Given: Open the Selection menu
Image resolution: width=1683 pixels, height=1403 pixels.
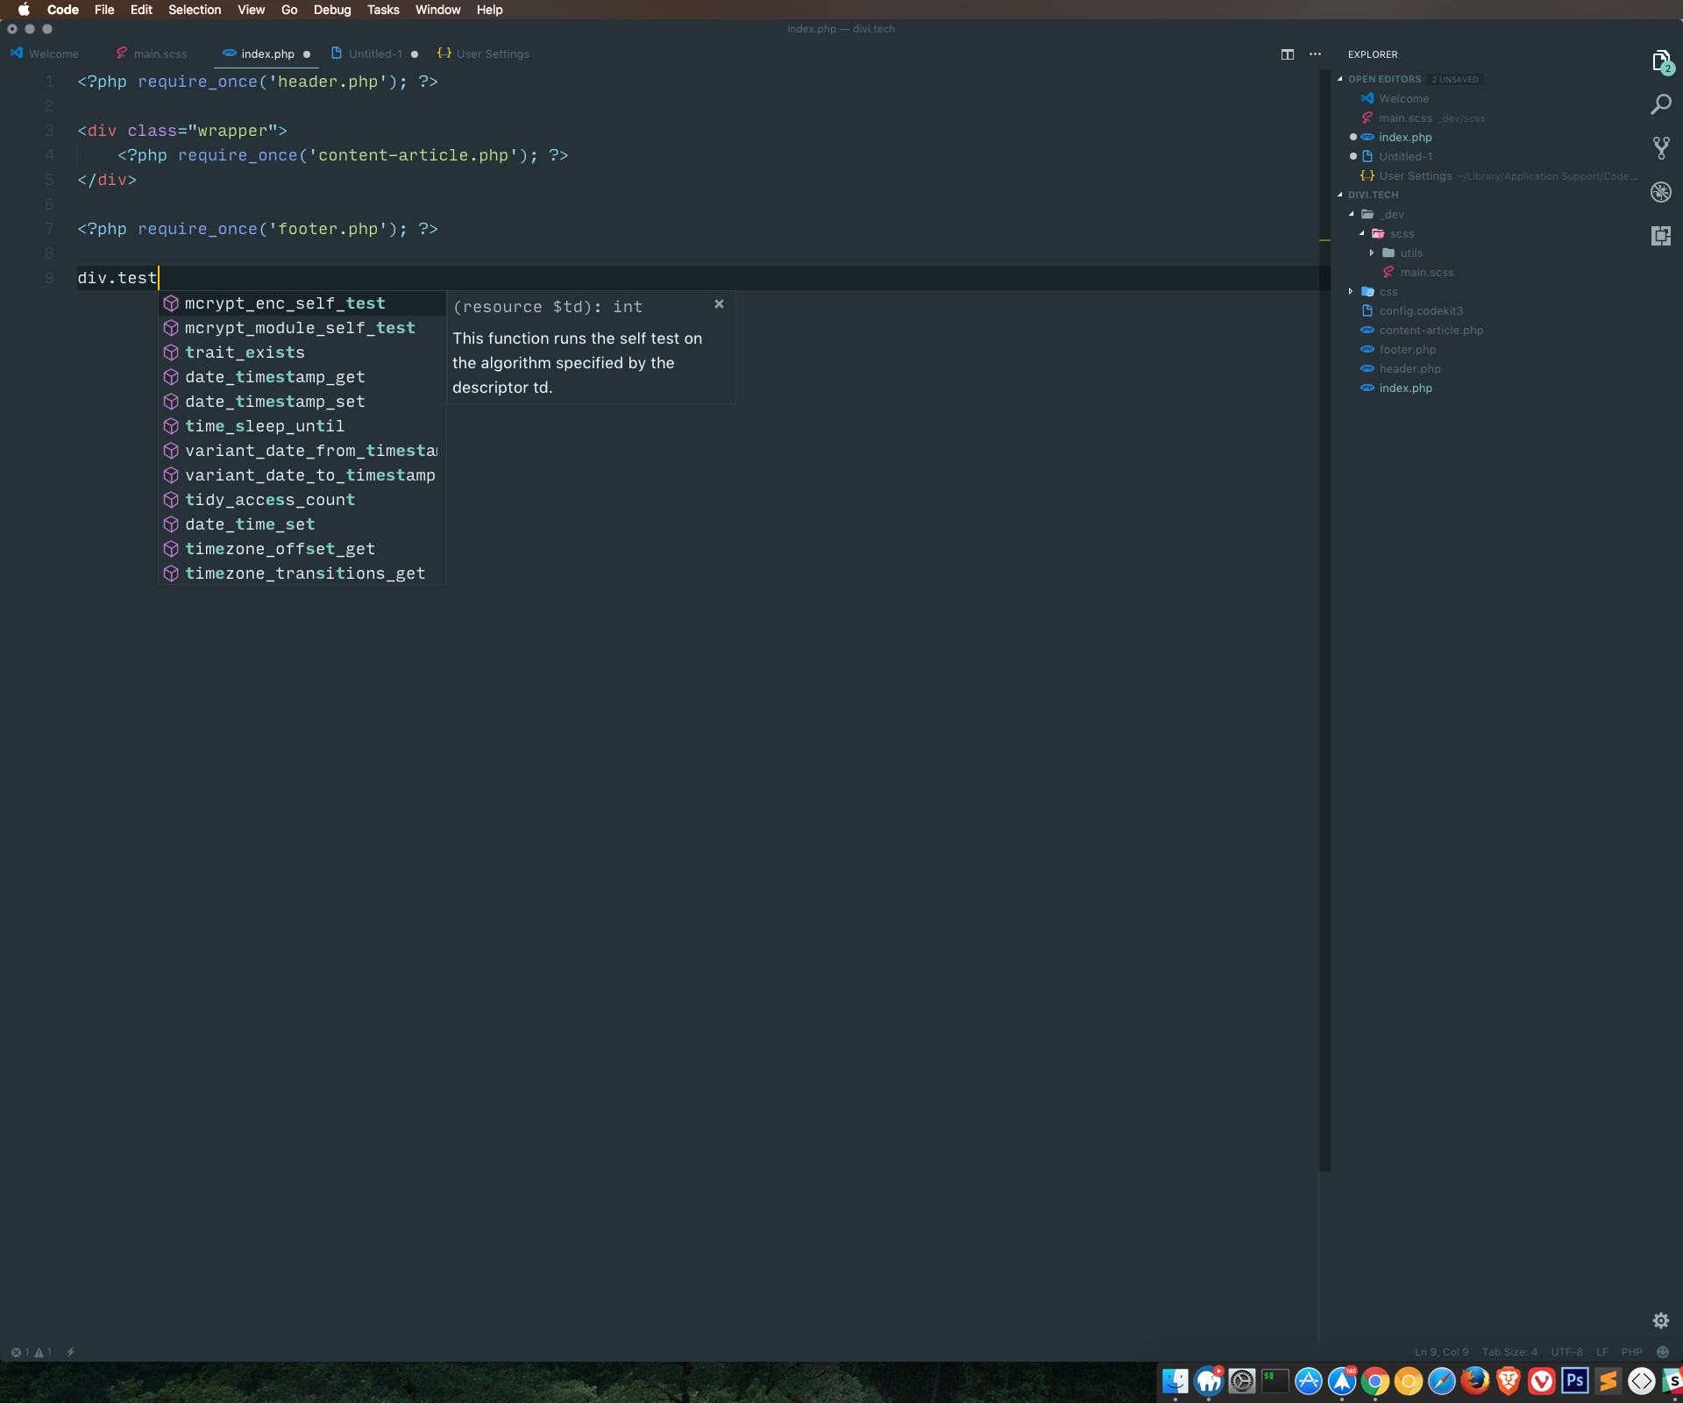Looking at the screenshot, I should [195, 10].
